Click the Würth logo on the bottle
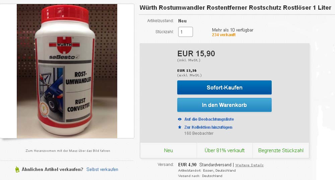This screenshot has width=335, height=180. (64, 45)
